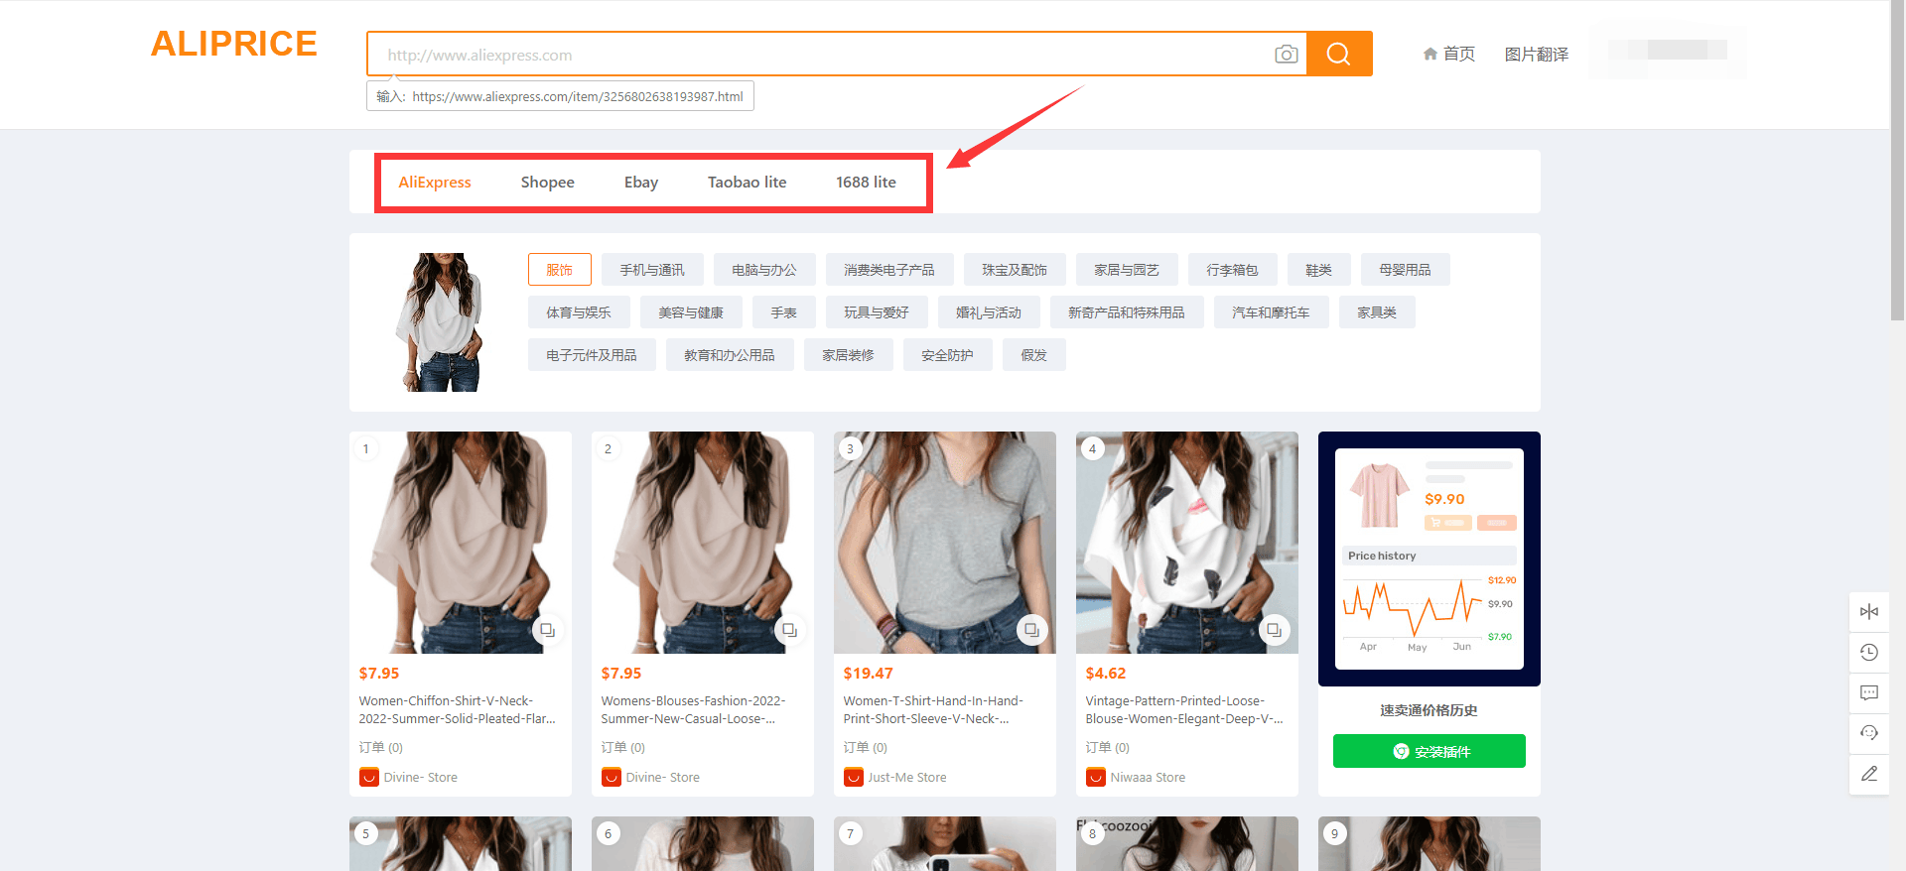This screenshot has width=1906, height=871.
Task: Select the 体育与娱乐 category
Action: point(579,312)
